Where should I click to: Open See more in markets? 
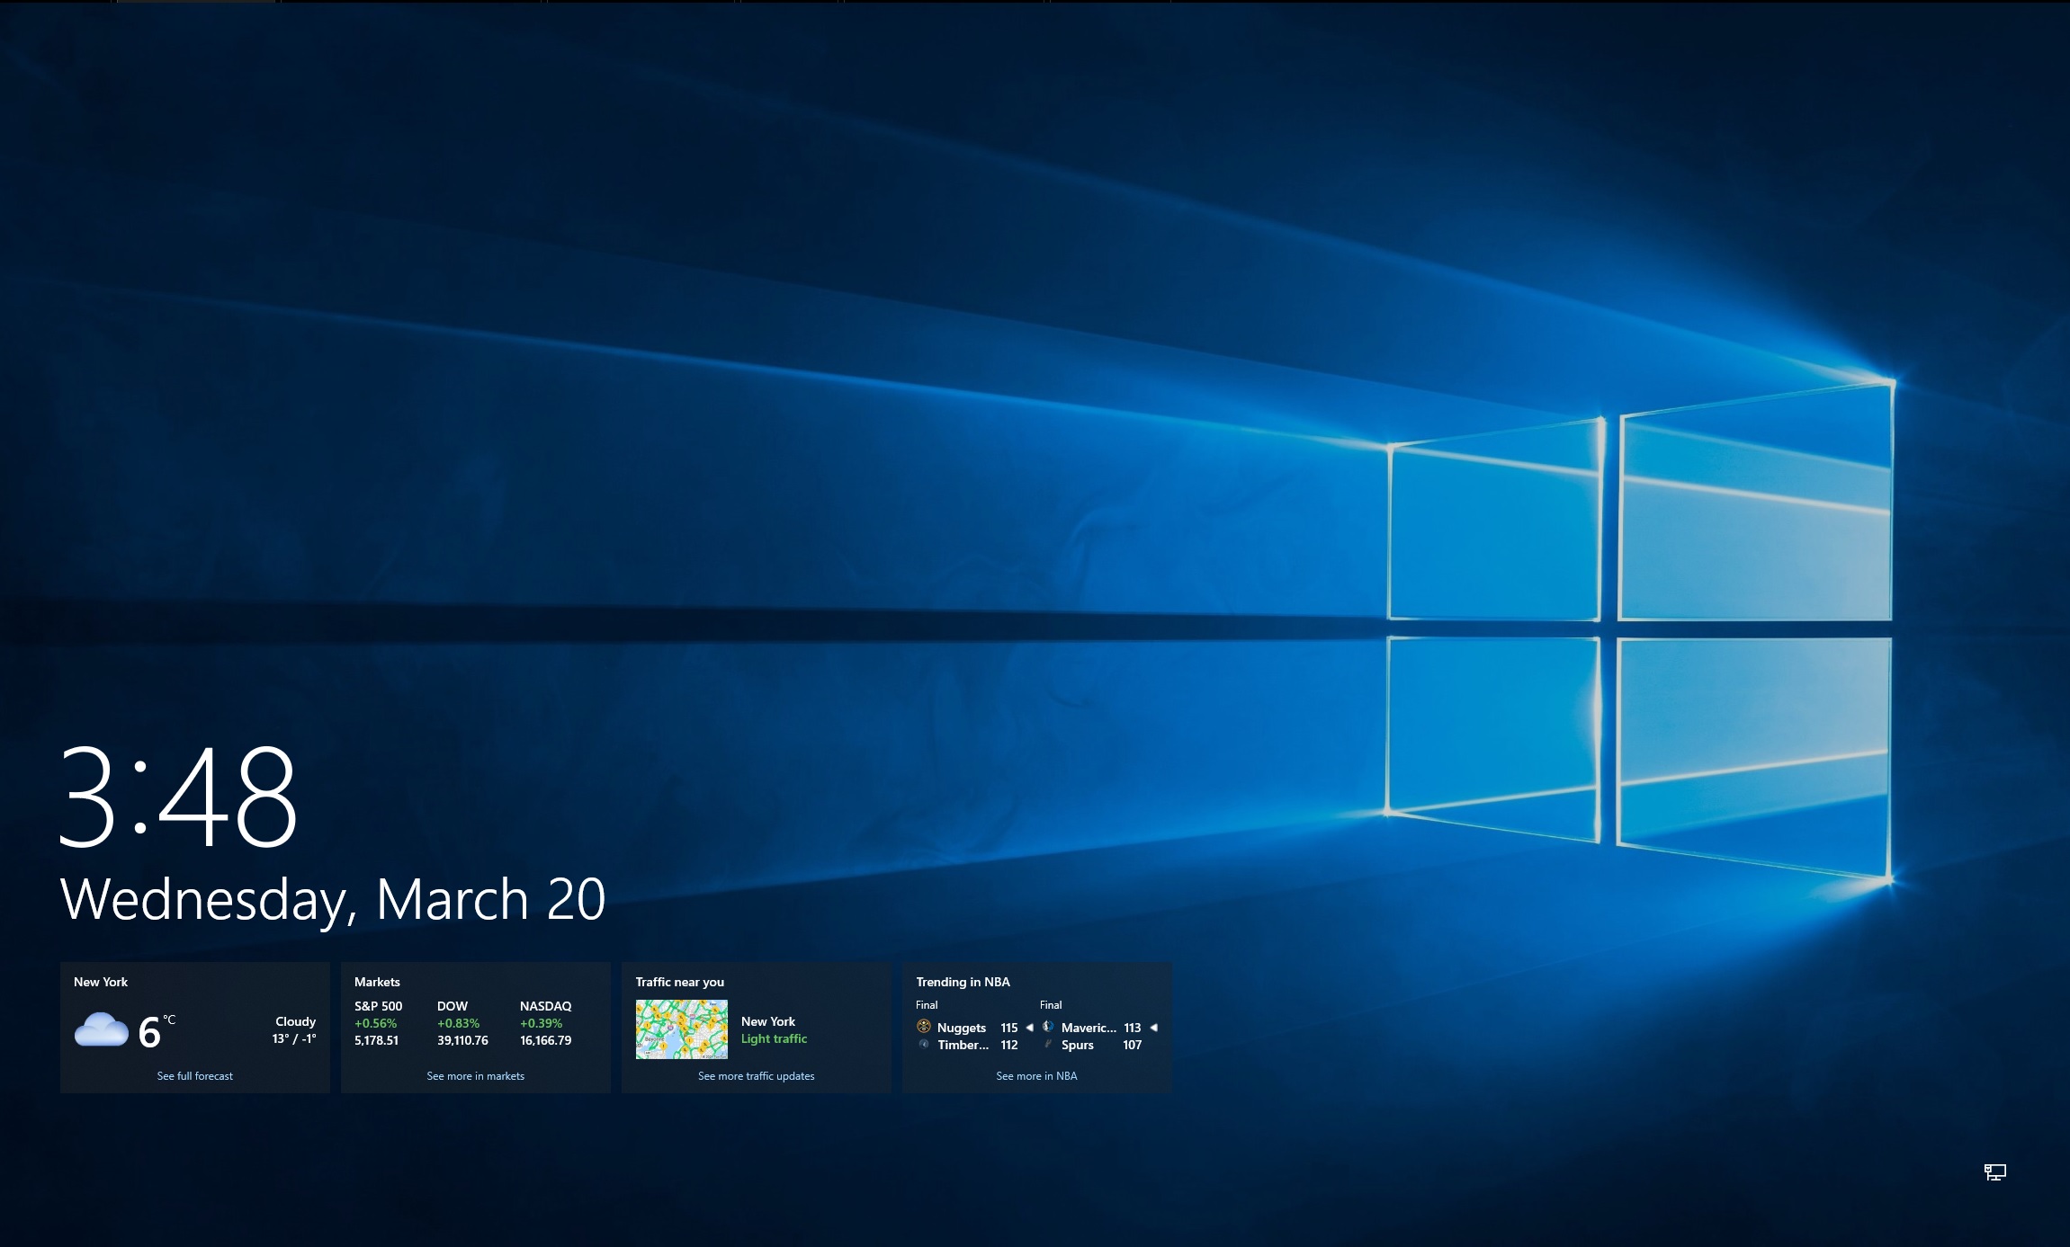[x=475, y=1075]
